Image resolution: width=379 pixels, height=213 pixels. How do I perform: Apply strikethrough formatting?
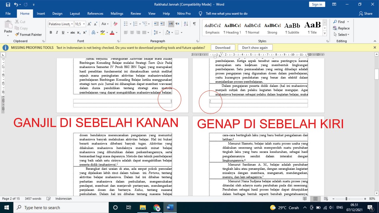(73, 33)
